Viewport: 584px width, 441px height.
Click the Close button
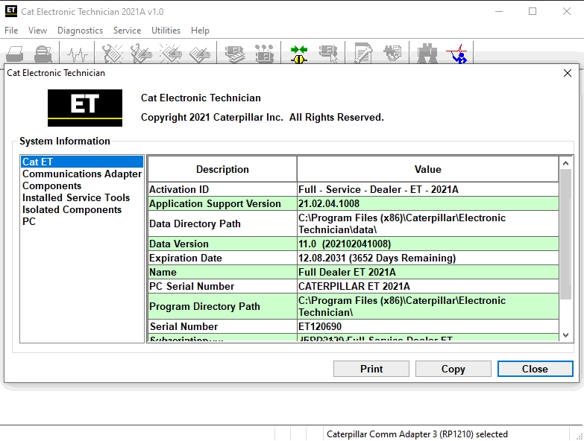pyautogui.click(x=536, y=369)
